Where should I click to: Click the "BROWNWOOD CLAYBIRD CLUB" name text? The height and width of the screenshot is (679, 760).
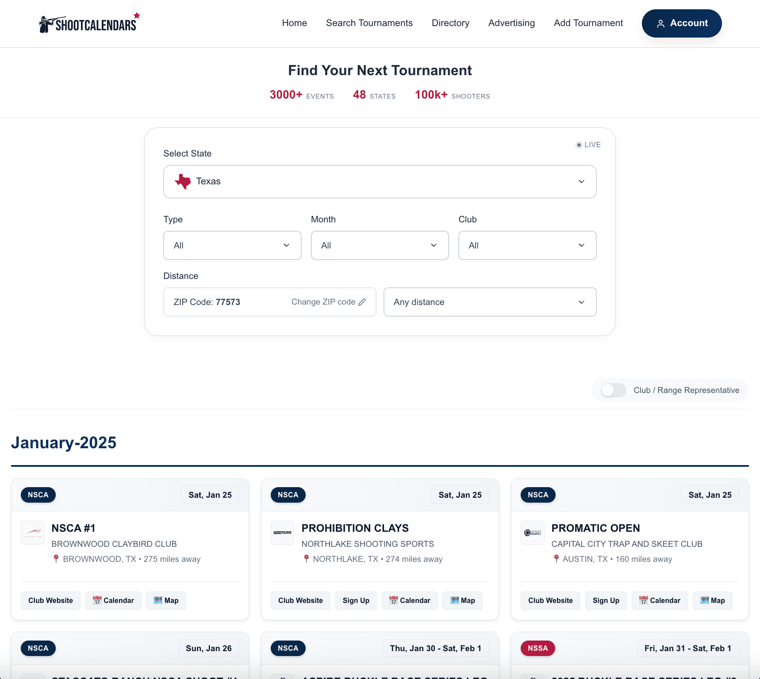tap(114, 544)
